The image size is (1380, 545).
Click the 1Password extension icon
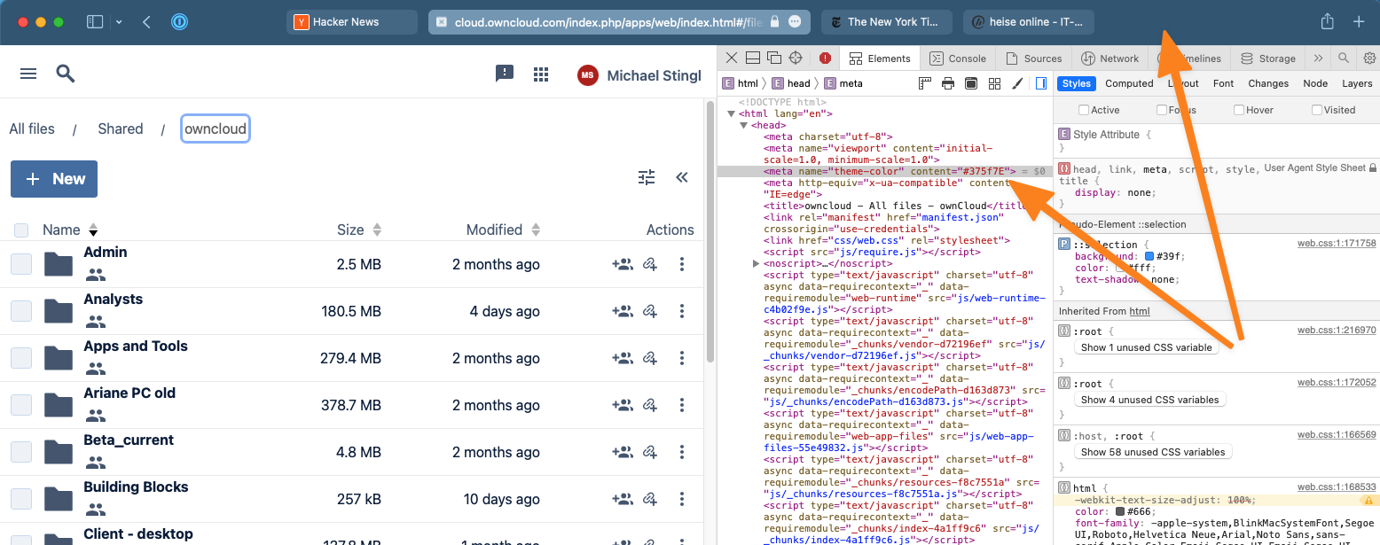(x=180, y=21)
